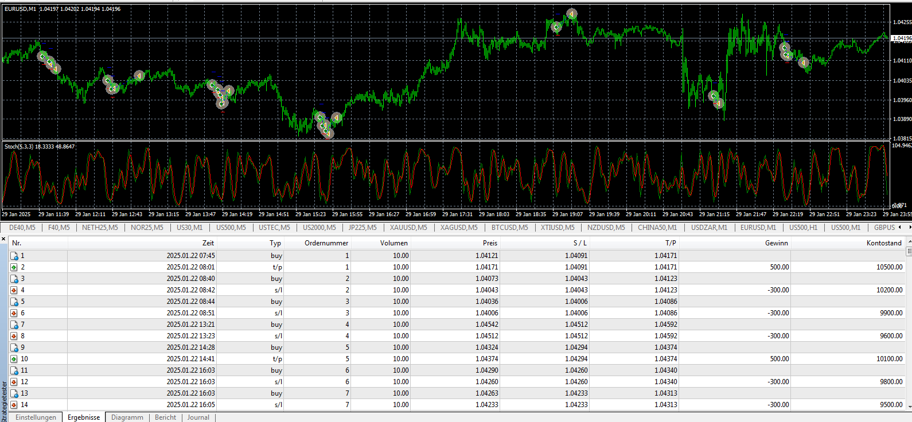Select the stop-loss icon in row 6
This screenshot has height=422, width=912.
point(14,313)
